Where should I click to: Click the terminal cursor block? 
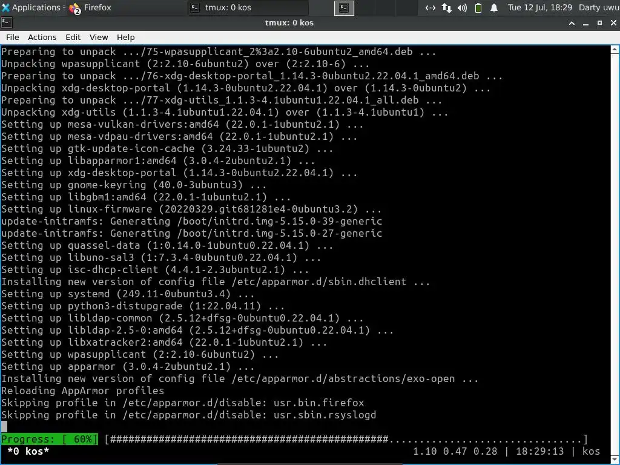coord(4,427)
